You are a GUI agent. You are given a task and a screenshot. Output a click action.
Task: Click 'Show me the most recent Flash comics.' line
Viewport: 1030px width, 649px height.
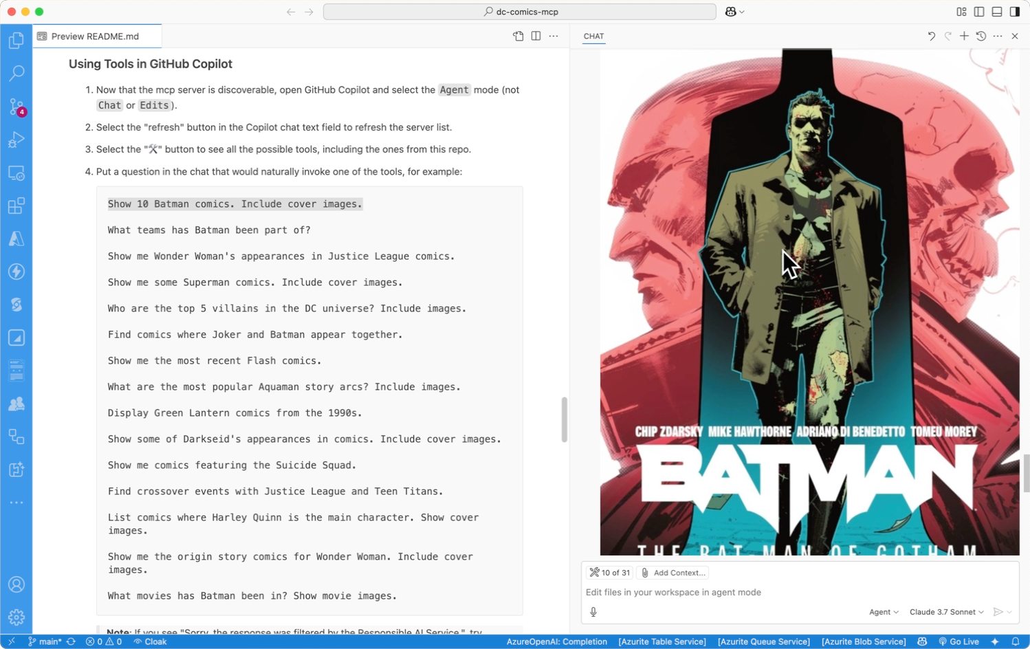click(215, 361)
